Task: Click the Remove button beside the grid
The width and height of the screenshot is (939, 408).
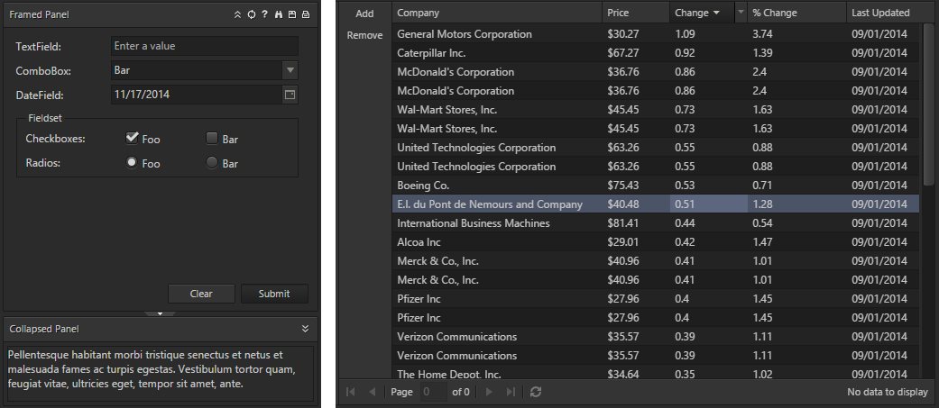Action: 364,35
